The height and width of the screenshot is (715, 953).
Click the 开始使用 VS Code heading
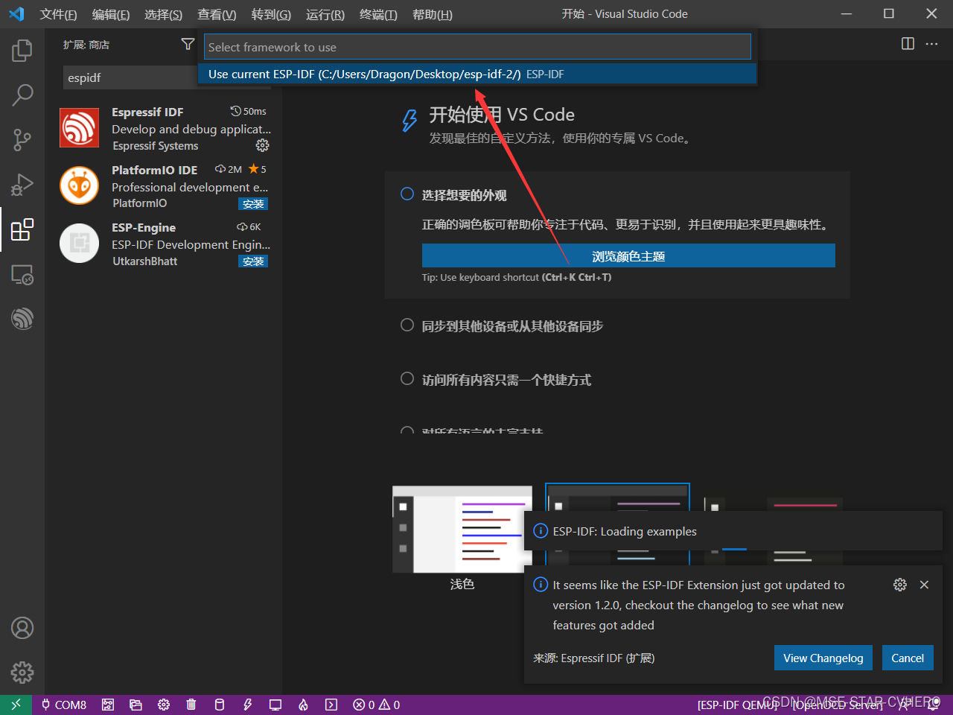point(502,115)
